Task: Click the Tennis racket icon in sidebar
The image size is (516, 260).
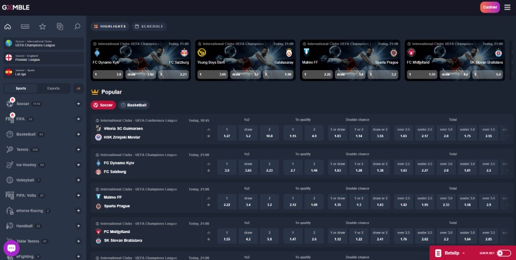Action: pyautogui.click(x=10, y=150)
